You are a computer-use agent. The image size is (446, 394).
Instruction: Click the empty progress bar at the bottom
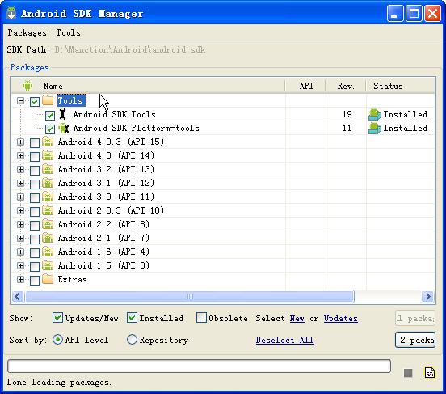199,366
